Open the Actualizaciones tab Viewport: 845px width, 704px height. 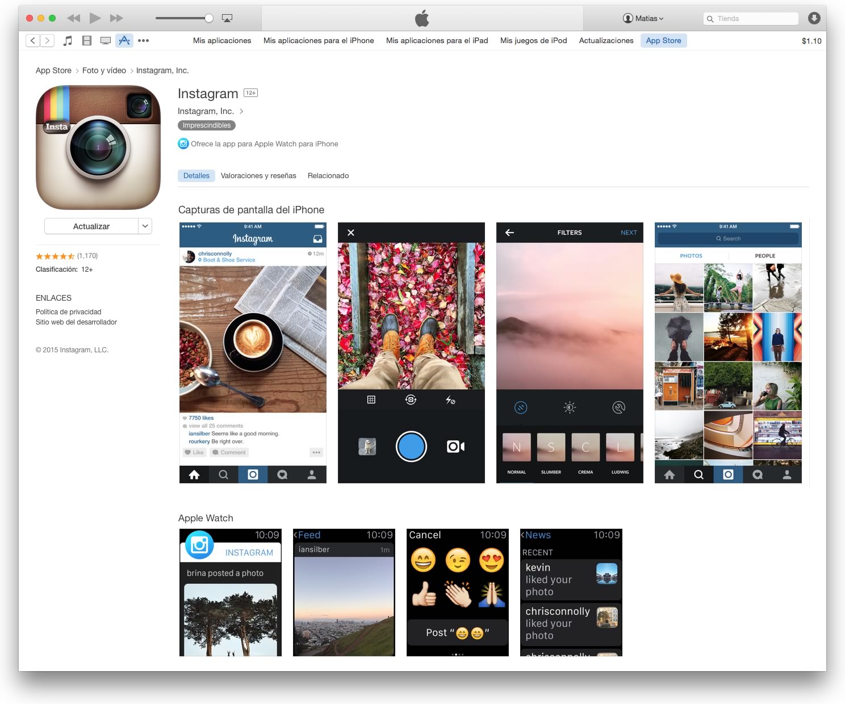click(x=606, y=40)
